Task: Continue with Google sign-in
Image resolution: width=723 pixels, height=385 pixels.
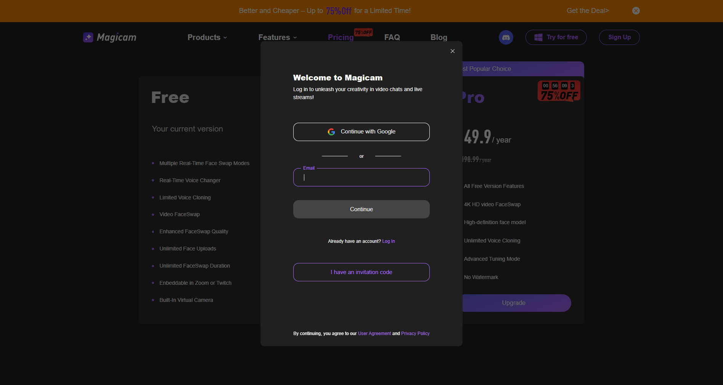Action: pos(361,132)
